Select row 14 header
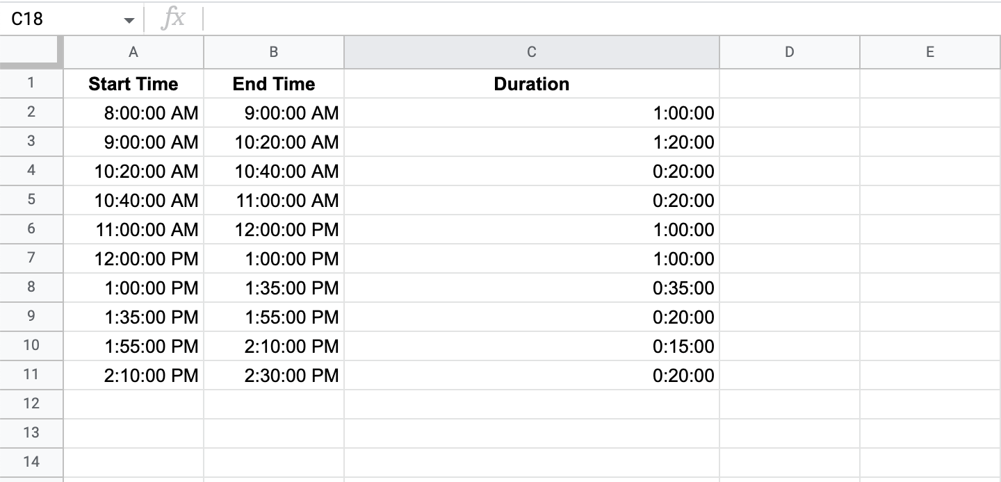The height and width of the screenshot is (482, 1001). (x=31, y=463)
